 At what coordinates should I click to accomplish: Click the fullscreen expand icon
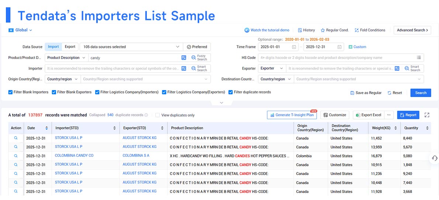coord(427,115)
